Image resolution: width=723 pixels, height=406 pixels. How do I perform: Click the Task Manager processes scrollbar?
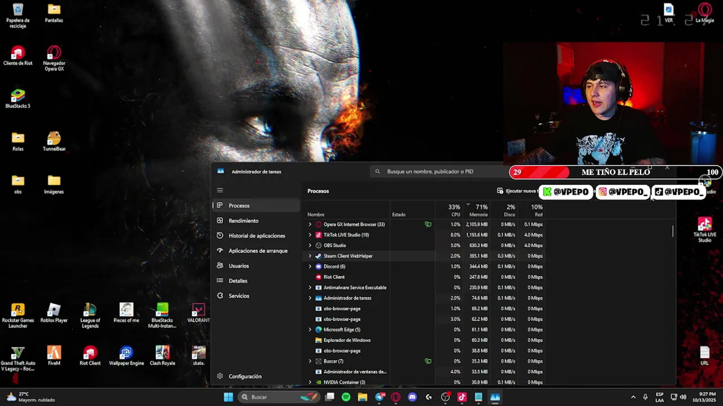[x=672, y=231]
